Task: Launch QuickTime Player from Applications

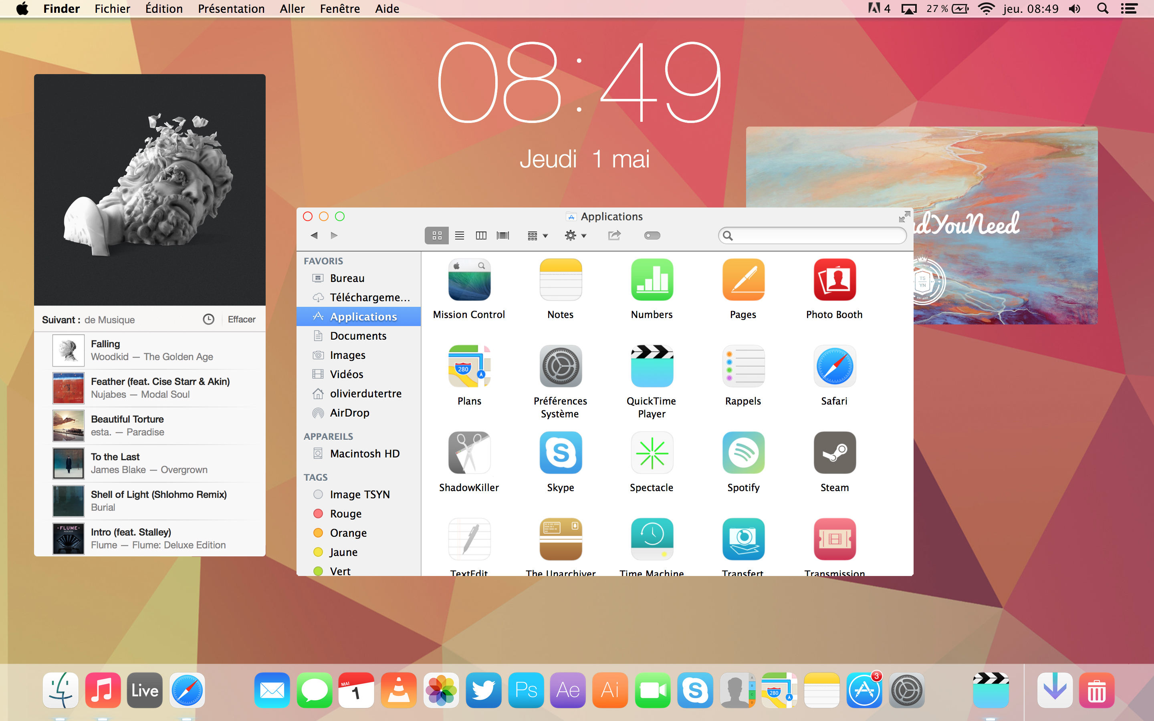Action: [x=652, y=366]
